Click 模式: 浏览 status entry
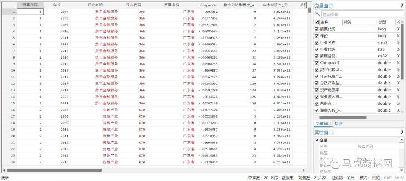406x181 pixels. click(x=370, y=178)
